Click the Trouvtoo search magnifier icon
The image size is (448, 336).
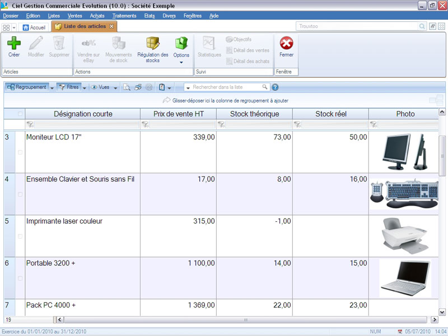(422, 26)
